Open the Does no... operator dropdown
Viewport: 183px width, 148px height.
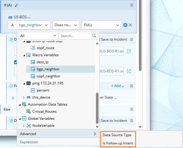point(66,25)
